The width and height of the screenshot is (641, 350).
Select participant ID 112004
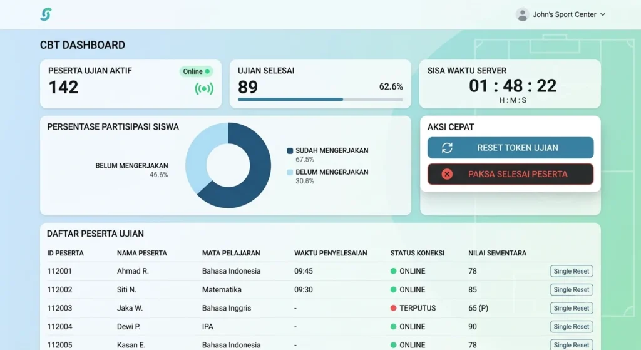tap(59, 326)
